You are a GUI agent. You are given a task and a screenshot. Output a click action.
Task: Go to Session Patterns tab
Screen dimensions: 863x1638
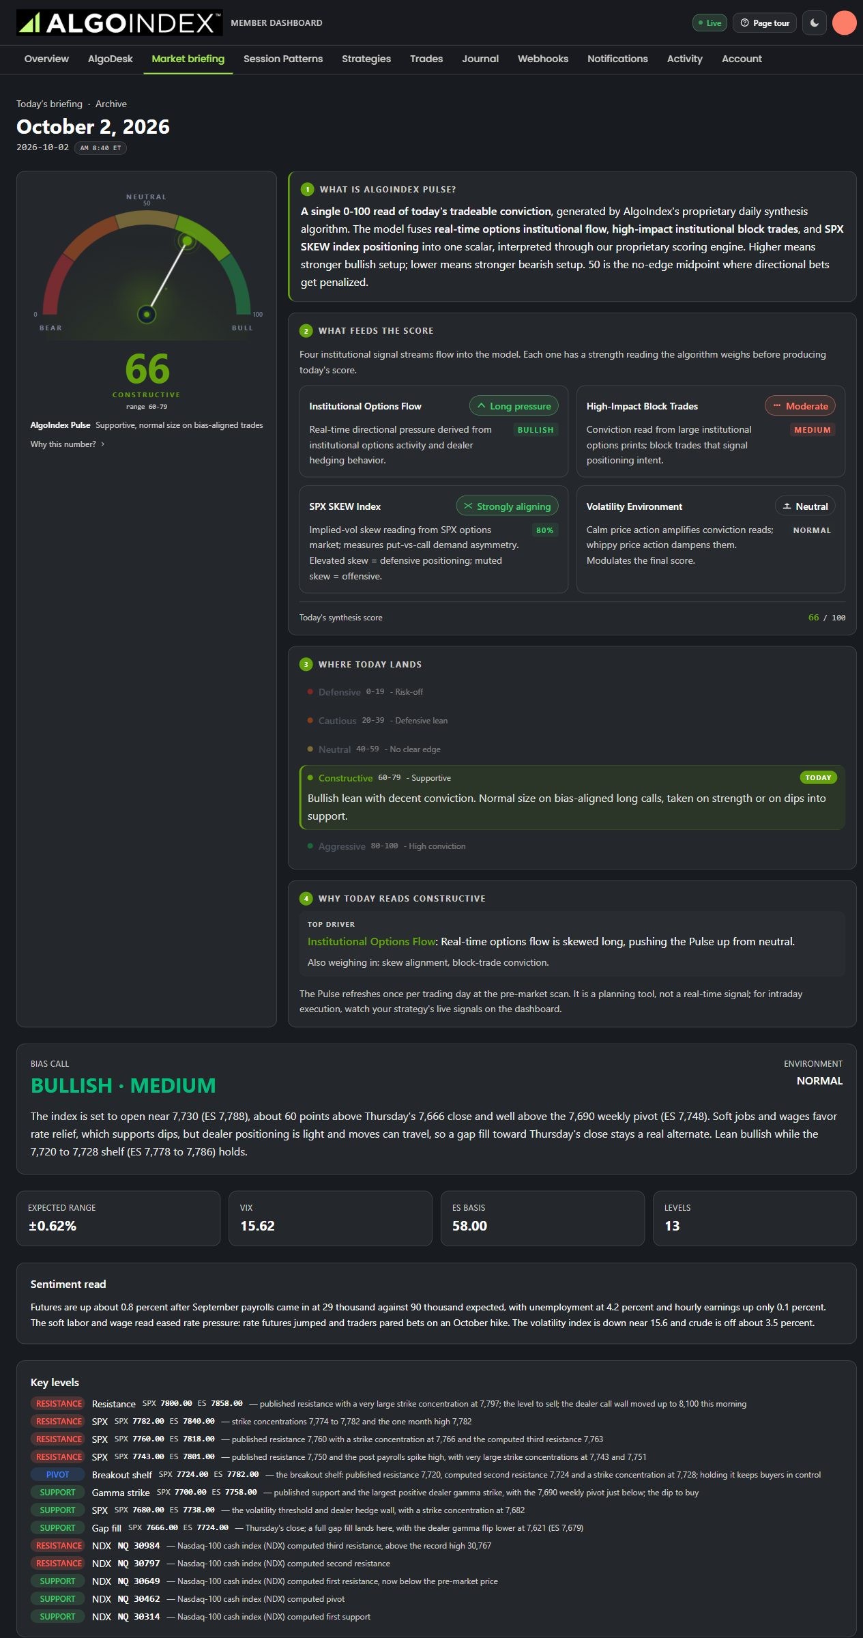(283, 59)
